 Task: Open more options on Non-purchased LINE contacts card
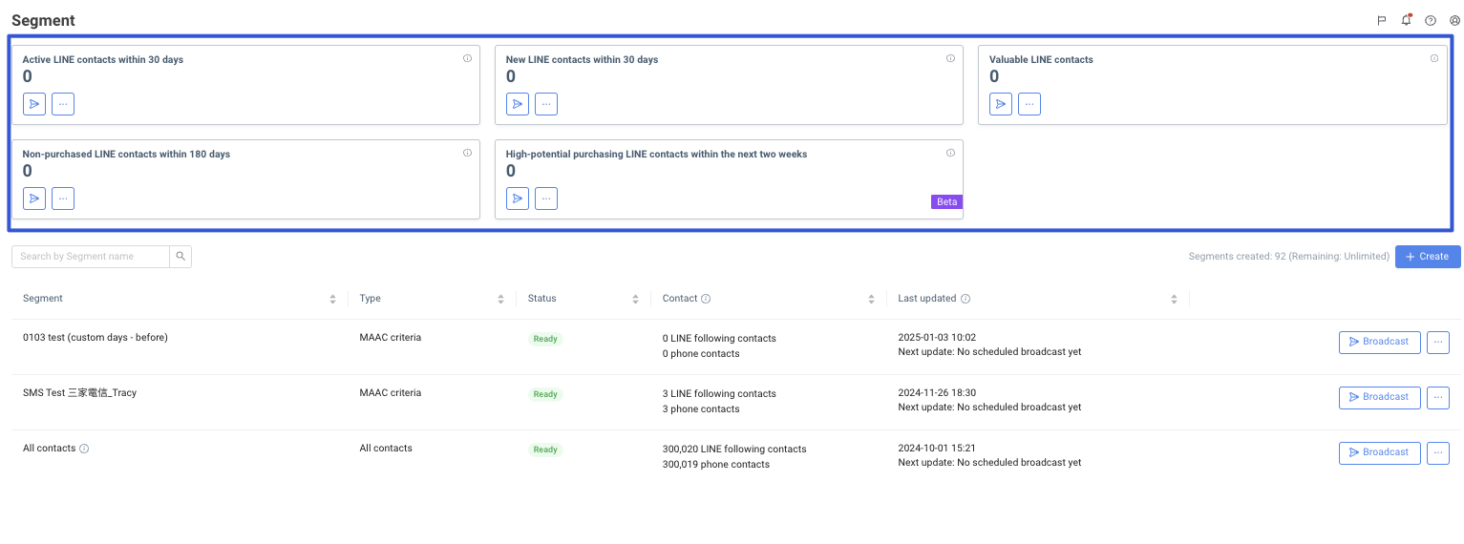point(63,199)
